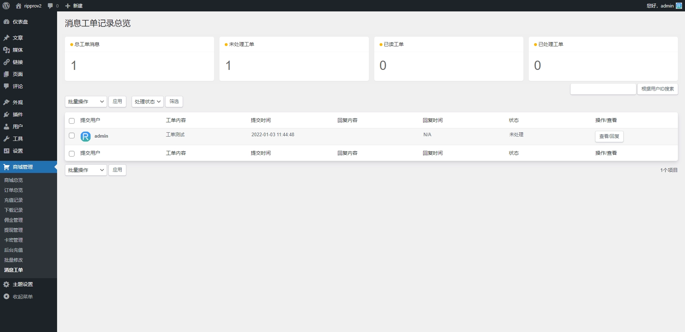
Task: Click the 查看/回复 button for admin ticket
Action: [609, 137]
